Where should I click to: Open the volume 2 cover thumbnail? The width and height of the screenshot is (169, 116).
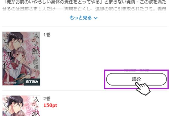(x=21, y=106)
